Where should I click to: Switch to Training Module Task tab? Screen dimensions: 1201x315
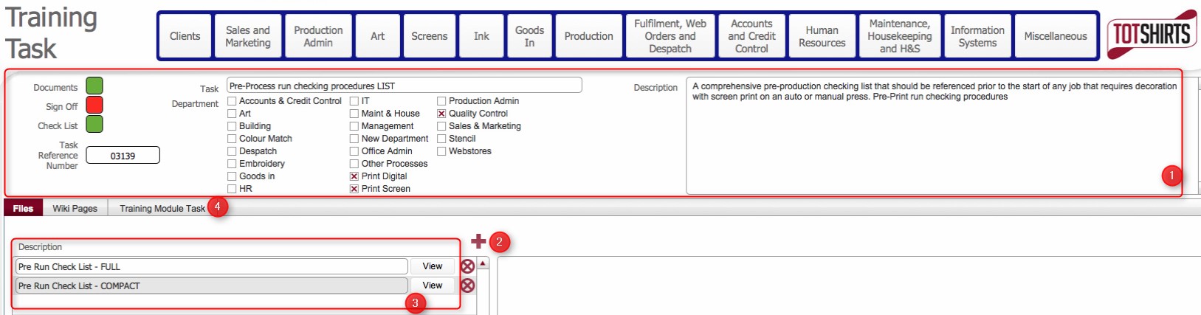tap(162, 208)
